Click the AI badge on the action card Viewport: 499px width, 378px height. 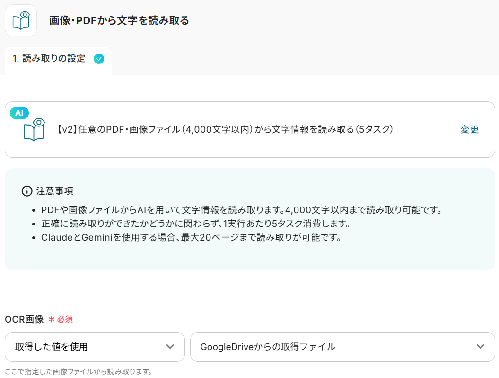[x=19, y=113]
